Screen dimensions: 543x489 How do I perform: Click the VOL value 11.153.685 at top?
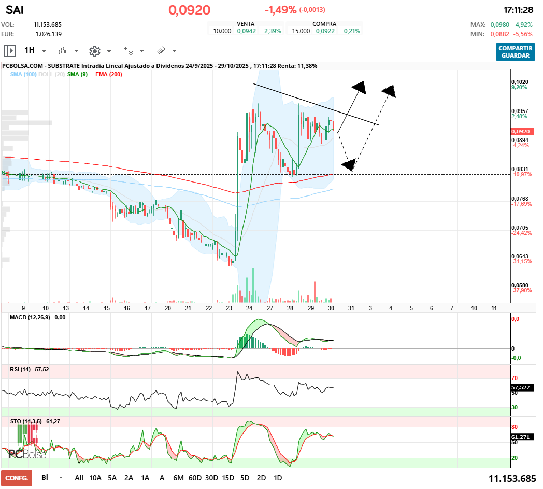(48, 24)
